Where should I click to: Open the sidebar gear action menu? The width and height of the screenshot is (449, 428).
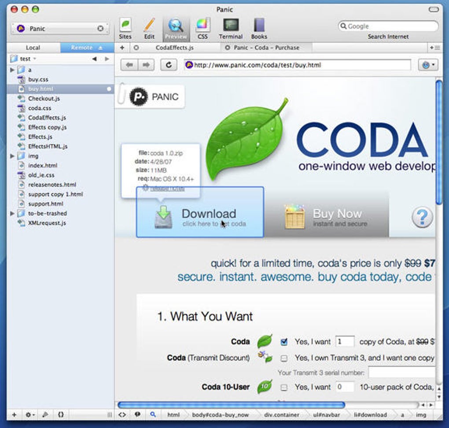[30, 414]
